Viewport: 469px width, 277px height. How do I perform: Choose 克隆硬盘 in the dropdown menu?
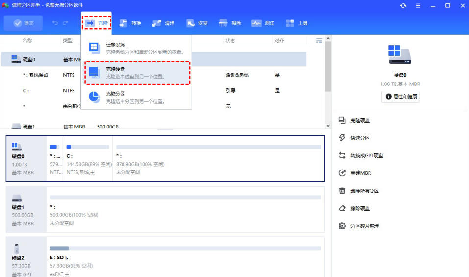point(137,72)
